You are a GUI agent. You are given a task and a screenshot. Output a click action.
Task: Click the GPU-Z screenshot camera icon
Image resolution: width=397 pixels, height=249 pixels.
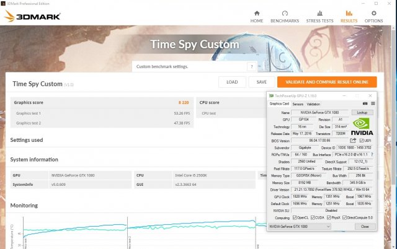[364, 104]
